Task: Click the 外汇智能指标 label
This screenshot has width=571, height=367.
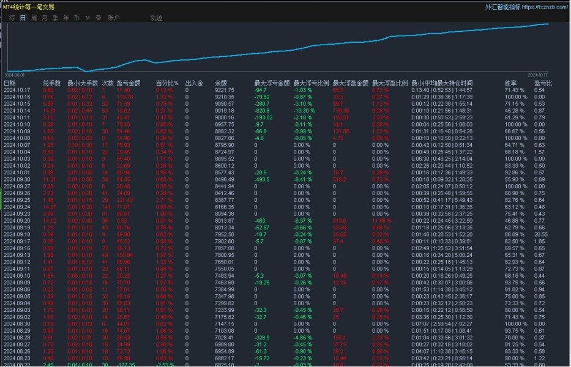Action: [x=502, y=7]
